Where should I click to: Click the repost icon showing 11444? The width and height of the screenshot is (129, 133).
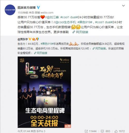tap(86, 131)
